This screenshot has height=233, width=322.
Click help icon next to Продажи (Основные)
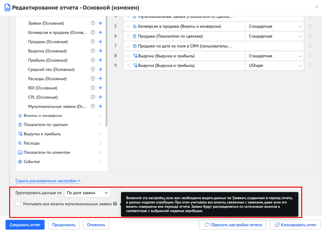pos(93,42)
